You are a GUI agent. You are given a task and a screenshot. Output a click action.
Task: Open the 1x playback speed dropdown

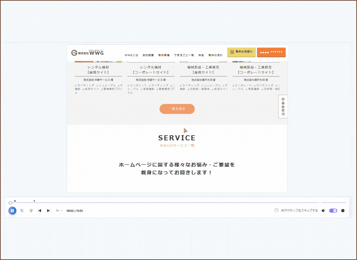tap(59, 210)
